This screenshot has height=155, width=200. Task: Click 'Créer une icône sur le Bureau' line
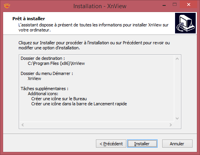59,99
